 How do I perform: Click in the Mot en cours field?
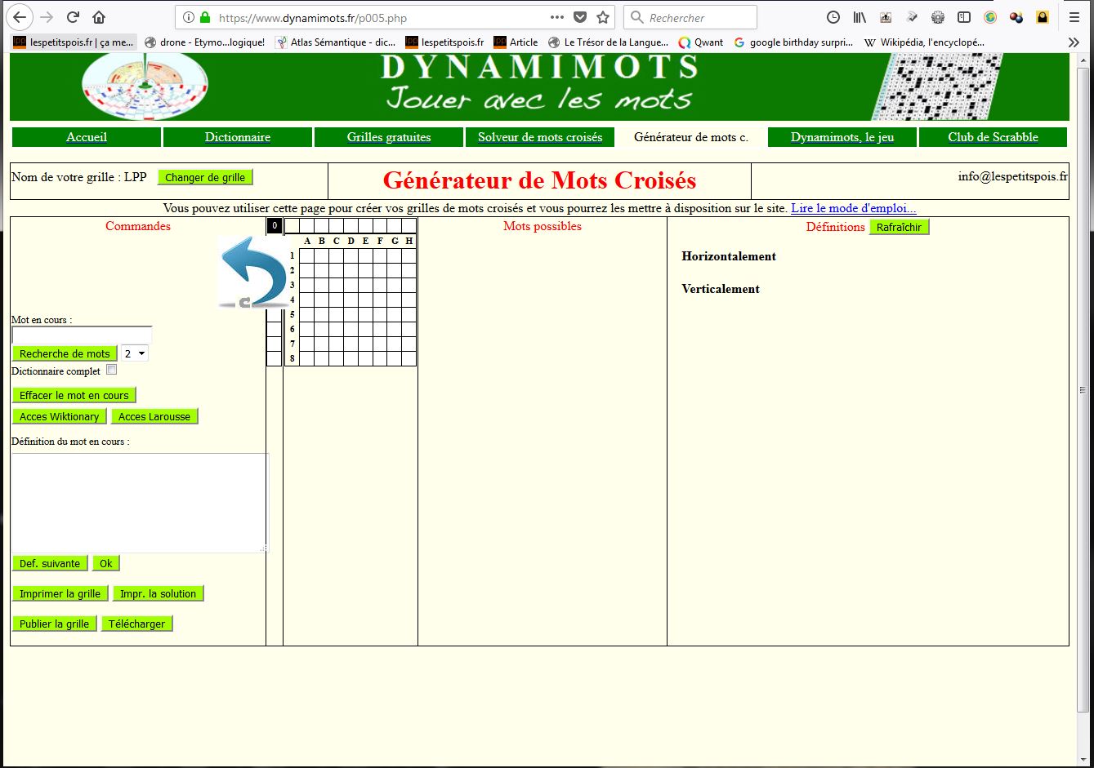click(x=82, y=335)
